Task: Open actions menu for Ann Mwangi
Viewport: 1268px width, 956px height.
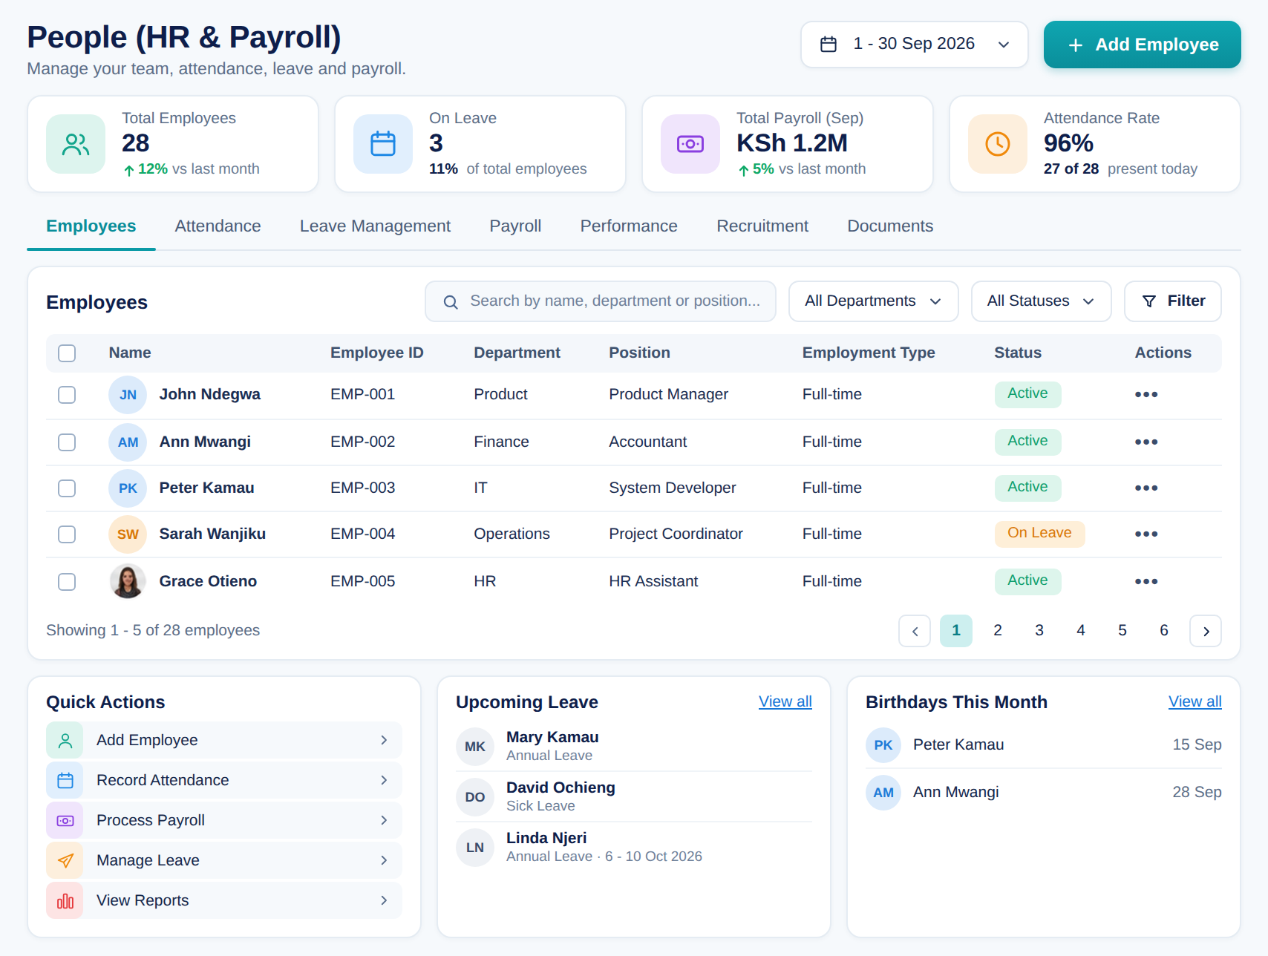Action: (1146, 442)
